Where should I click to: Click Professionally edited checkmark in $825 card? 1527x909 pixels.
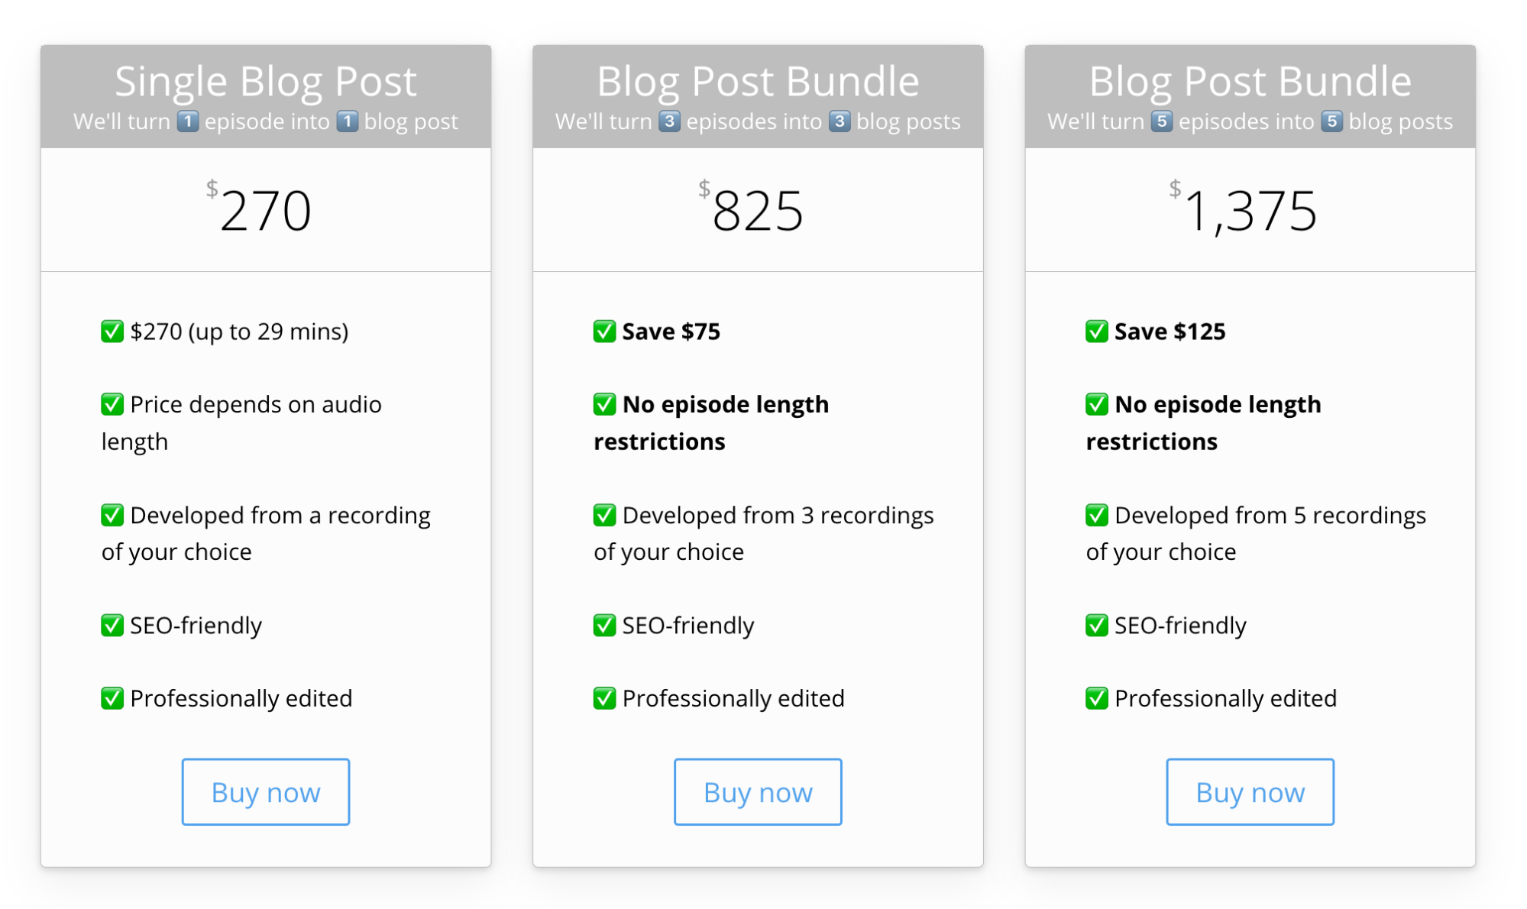pos(604,698)
